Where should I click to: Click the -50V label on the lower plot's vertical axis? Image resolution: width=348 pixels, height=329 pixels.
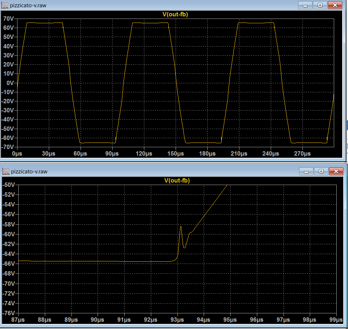point(9,185)
